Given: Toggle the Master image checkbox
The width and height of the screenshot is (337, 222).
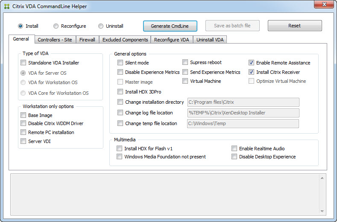Looking at the screenshot, I should point(120,82).
